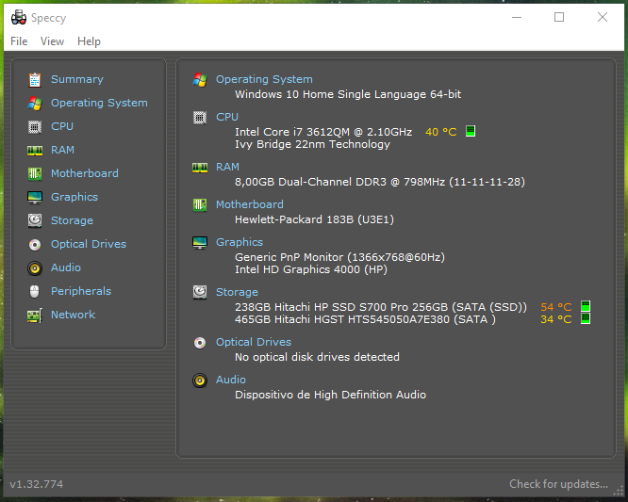The height and width of the screenshot is (502, 628).
Task: Open the Help menu
Action: 89,41
